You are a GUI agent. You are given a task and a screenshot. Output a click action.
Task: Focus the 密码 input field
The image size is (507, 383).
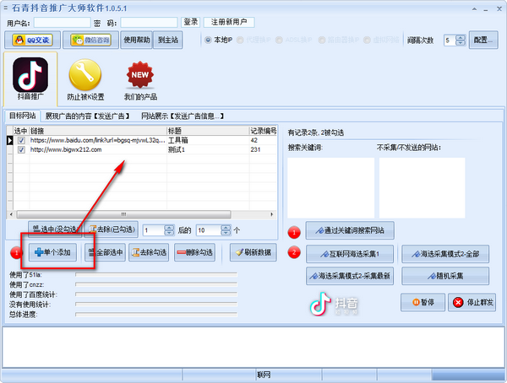pos(149,23)
